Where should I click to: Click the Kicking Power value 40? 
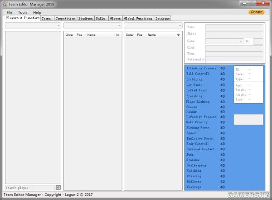pos(223,128)
